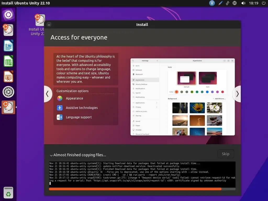Viewport: 268px width, 201px height.
Task: Minimize the Install window
Action: click(x=49, y=25)
